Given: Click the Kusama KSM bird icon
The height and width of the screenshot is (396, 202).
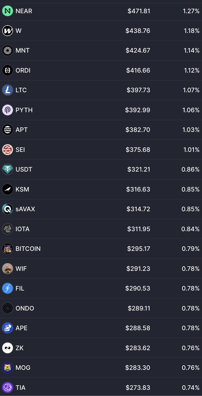Looking at the screenshot, I should (8, 189).
